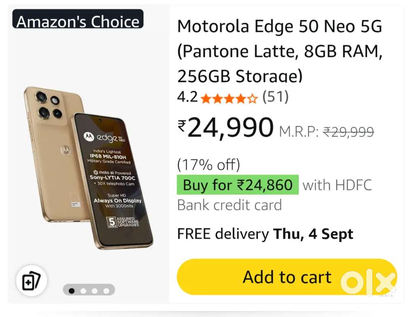Open the (51) customer reviews
412x317 pixels.
275,98
